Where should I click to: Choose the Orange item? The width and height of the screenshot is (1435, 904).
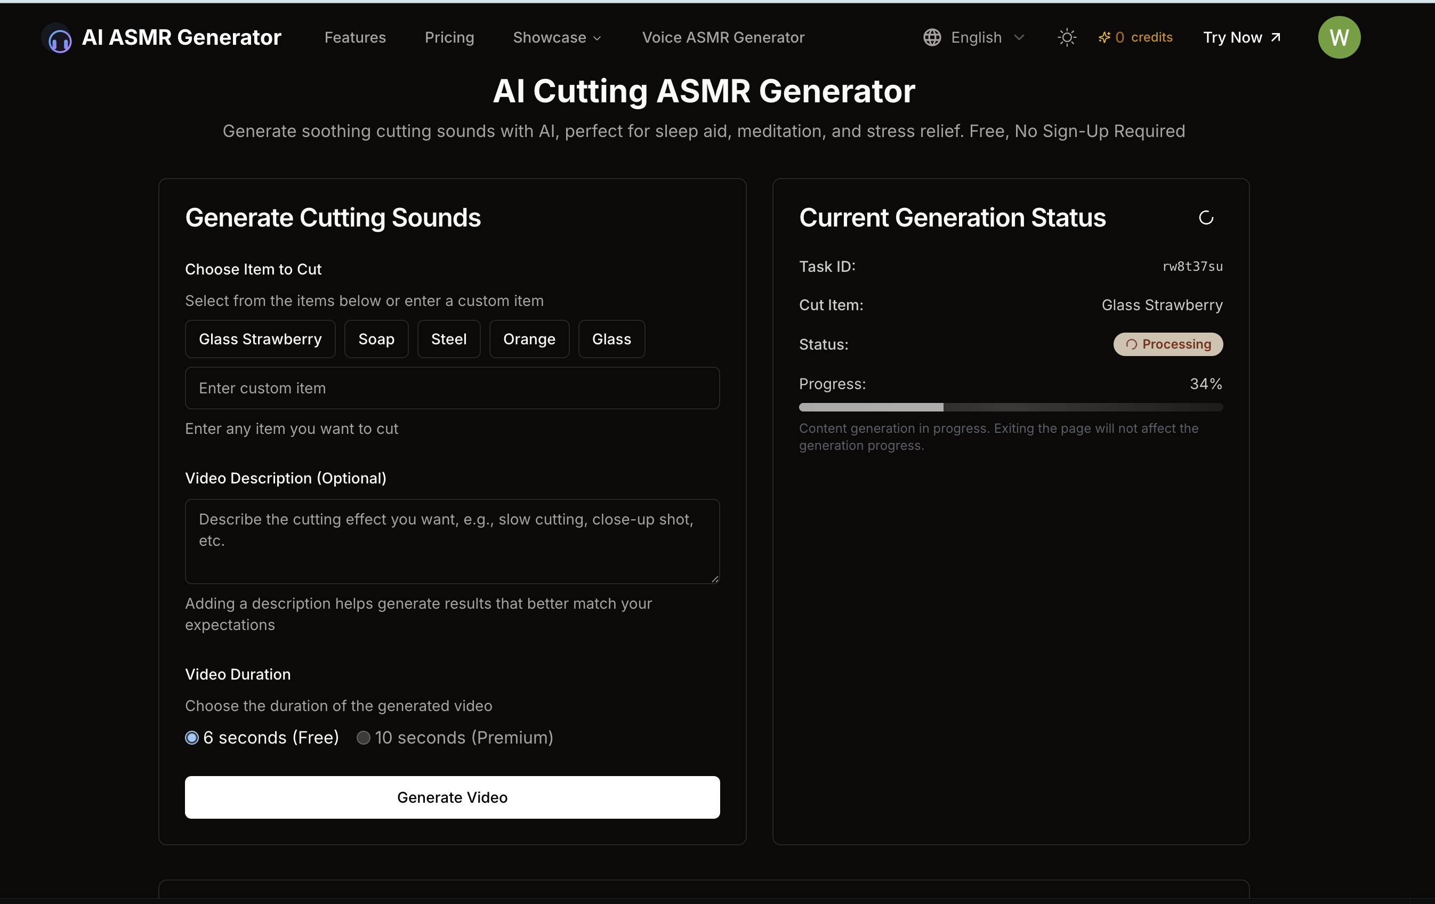click(529, 339)
